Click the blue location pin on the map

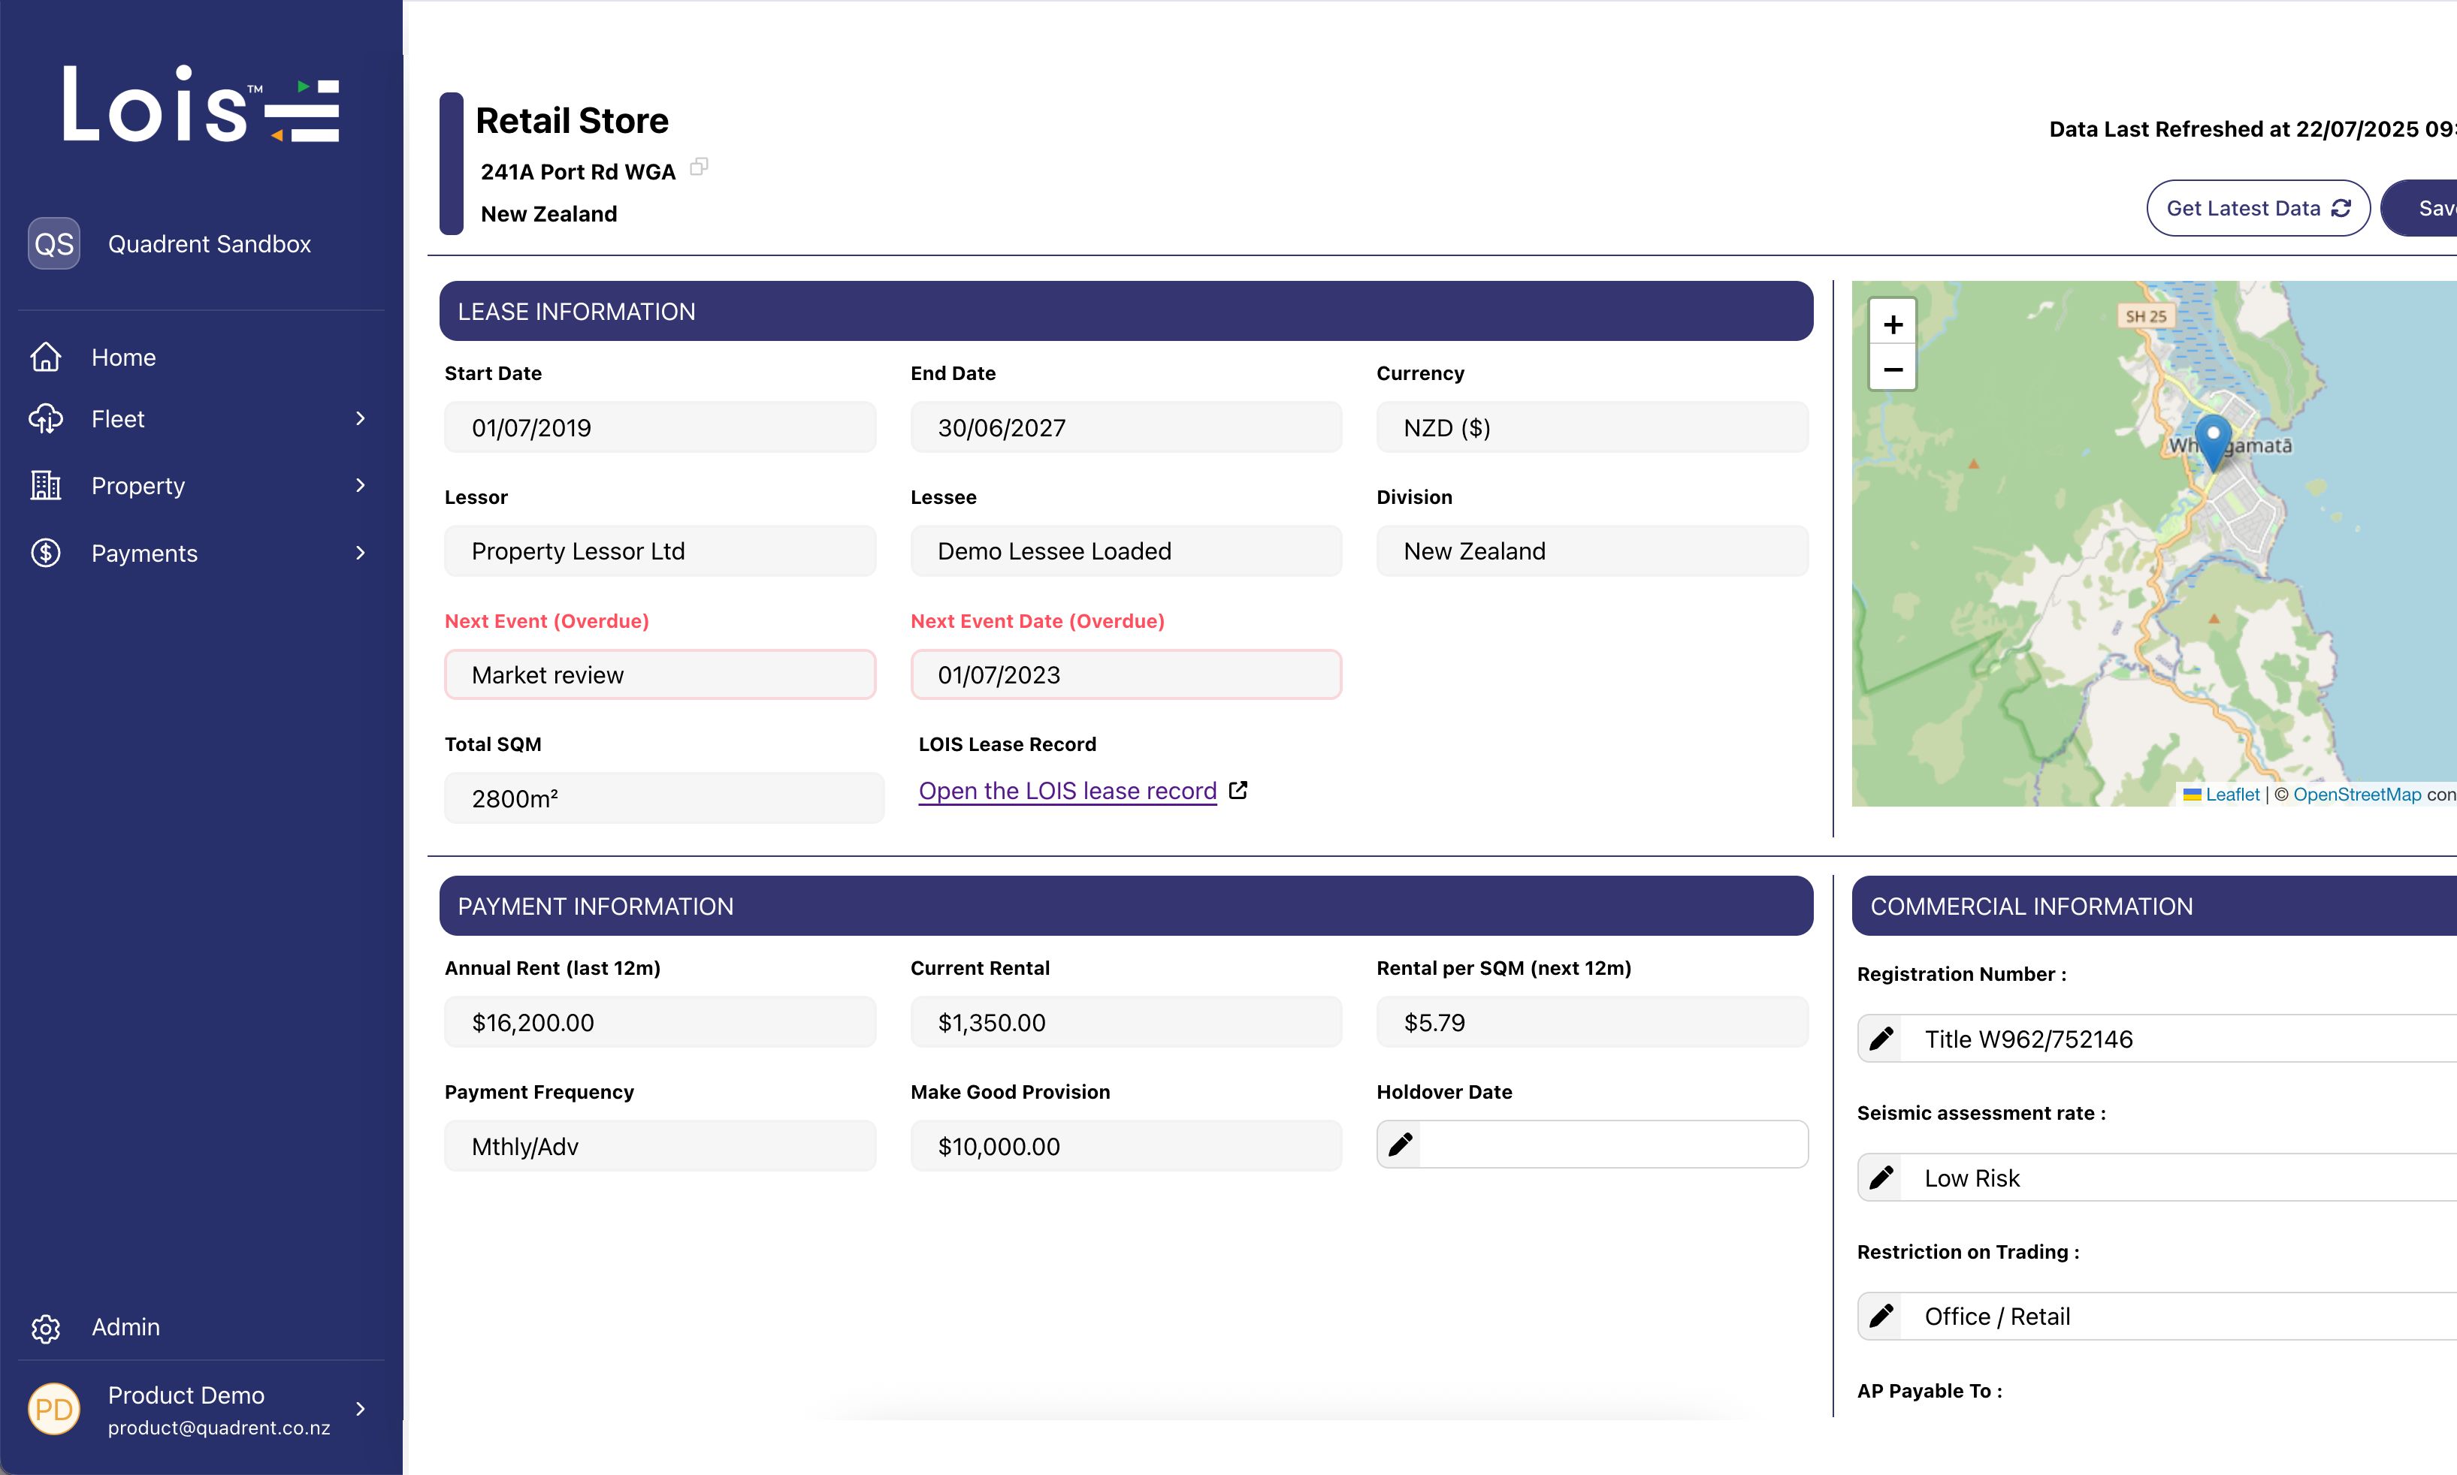click(2212, 440)
